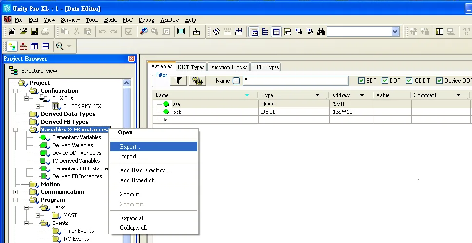Click the project tree scrollbar up arrow
The height and width of the screenshot is (243, 472).
tap(126, 83)
